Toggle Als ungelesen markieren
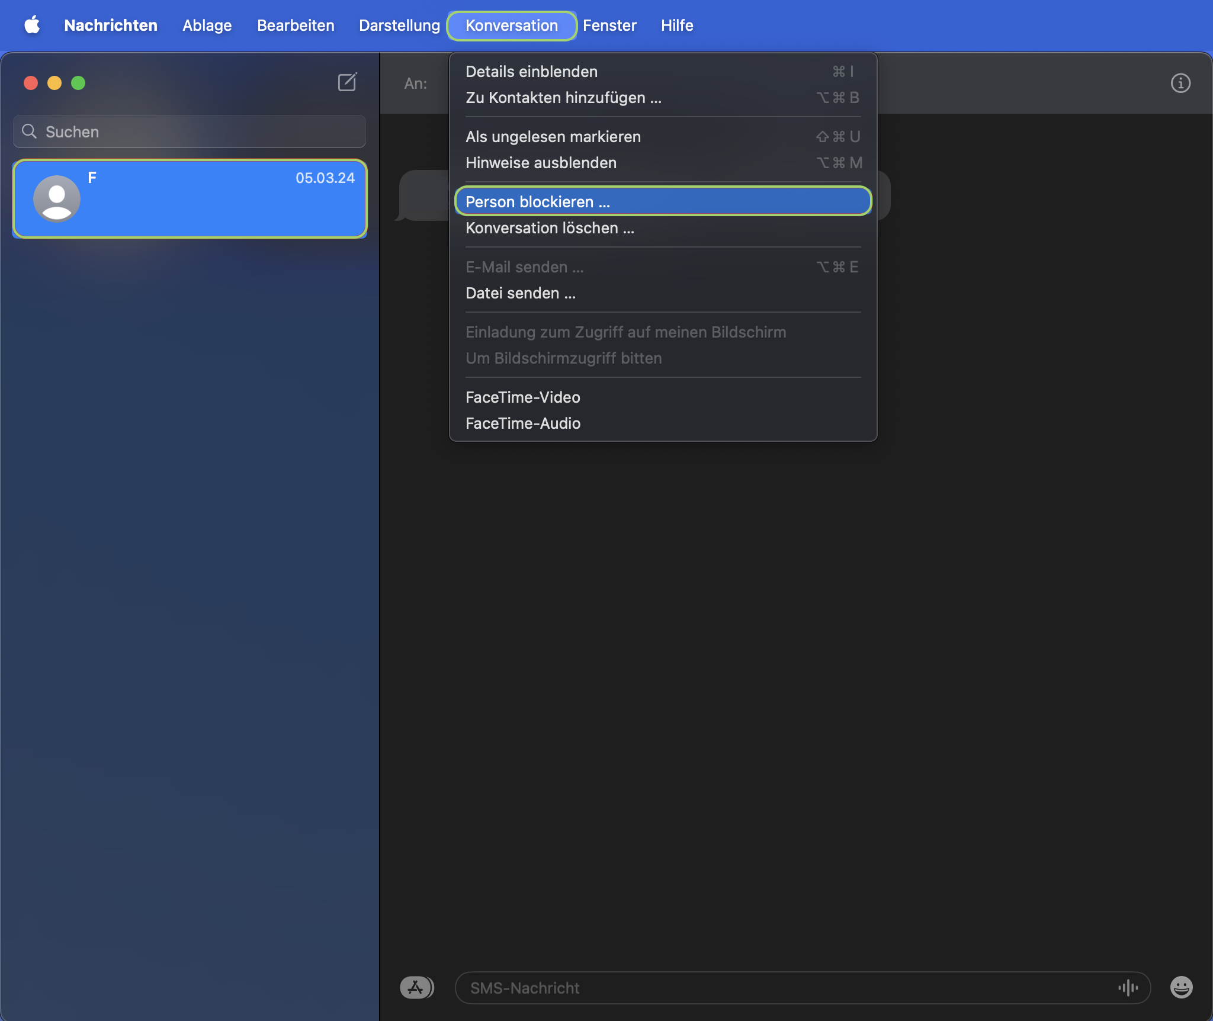Image resolution: width=1213 pixels, height=1021 pixels. click(x=553, y=137)
